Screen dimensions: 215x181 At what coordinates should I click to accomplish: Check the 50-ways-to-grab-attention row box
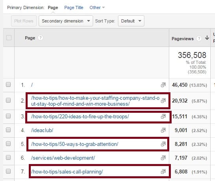[x=8, y=144]
